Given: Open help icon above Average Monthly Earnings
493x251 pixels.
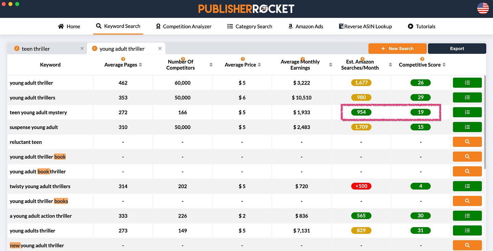Looking at the screenshot, I should pyautogui.click(x=302, y=59).
